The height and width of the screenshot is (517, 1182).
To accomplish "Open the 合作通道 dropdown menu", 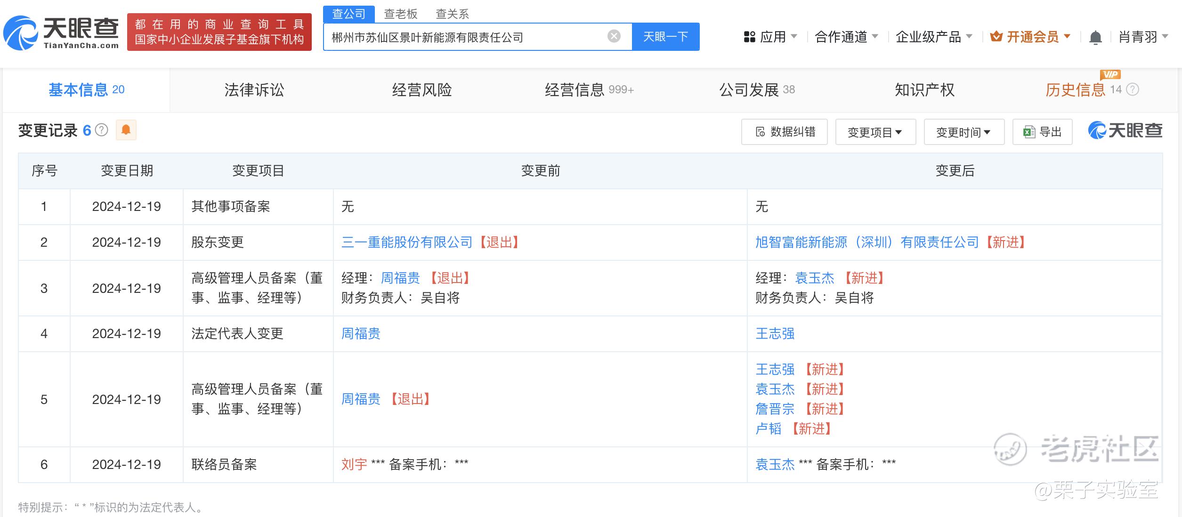I will point(846,37).
